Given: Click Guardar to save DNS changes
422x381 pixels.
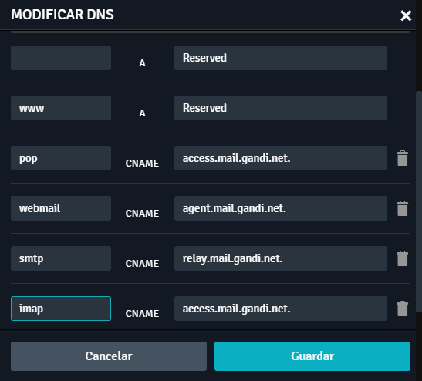Looking at the screenshot, I should pyautogui.click(x=312, y=356).
